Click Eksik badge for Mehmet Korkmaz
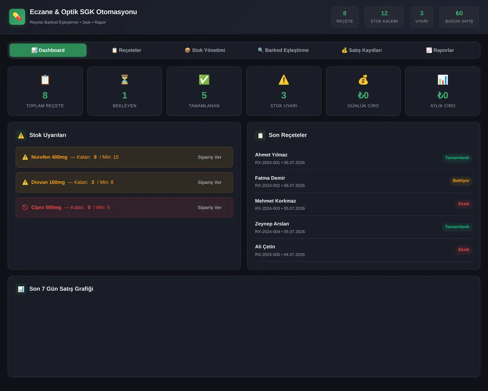This screenshot has width=488, height=391. pyautogui.click(x=464, y=204)
